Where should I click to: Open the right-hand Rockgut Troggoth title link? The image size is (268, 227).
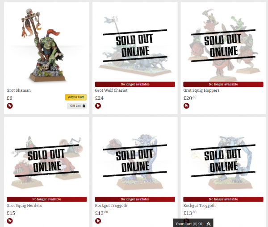click(200, 206)
